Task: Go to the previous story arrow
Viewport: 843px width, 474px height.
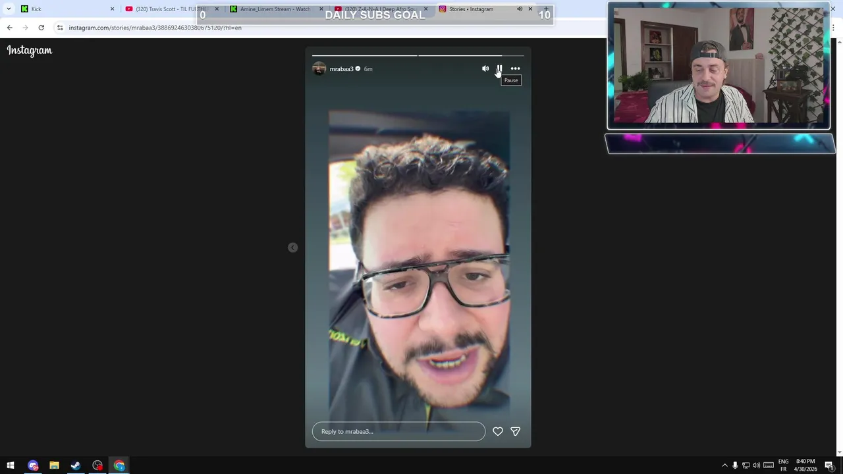Action: pos(292,248)
